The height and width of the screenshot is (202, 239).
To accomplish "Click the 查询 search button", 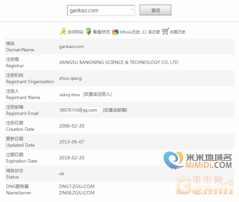I will (155, 10).
